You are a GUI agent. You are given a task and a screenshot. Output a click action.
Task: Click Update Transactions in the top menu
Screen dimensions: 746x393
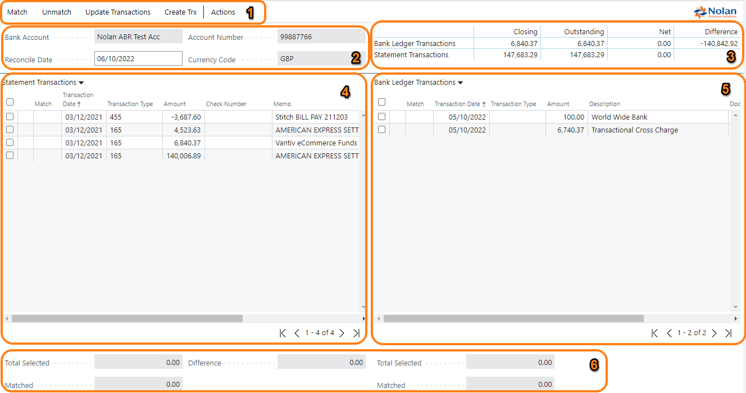coord(118,12)
